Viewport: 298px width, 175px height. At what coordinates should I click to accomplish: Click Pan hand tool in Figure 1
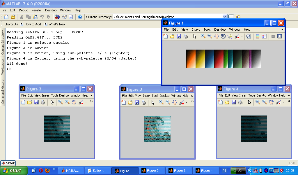click(x=217, y=36)
